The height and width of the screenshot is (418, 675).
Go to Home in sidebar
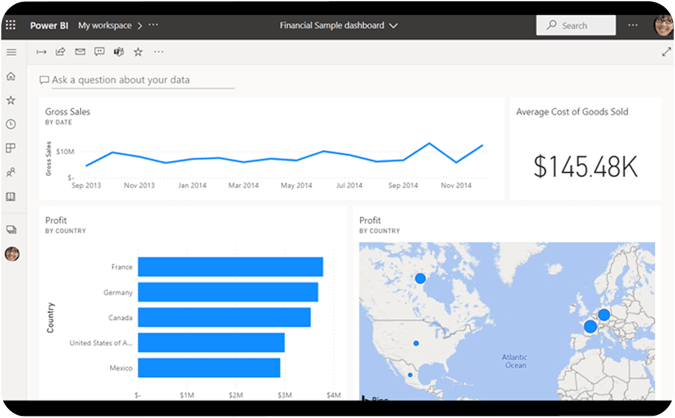coord(11,76)
